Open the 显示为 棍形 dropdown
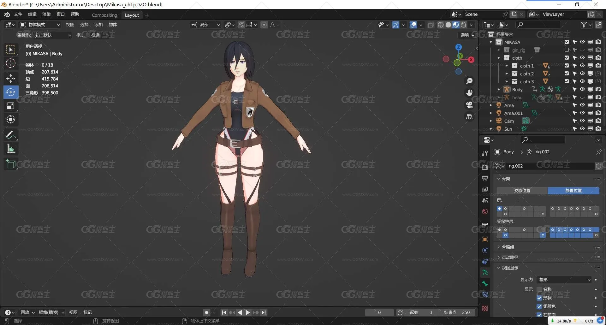606x325 pixels. pos(564,280)
